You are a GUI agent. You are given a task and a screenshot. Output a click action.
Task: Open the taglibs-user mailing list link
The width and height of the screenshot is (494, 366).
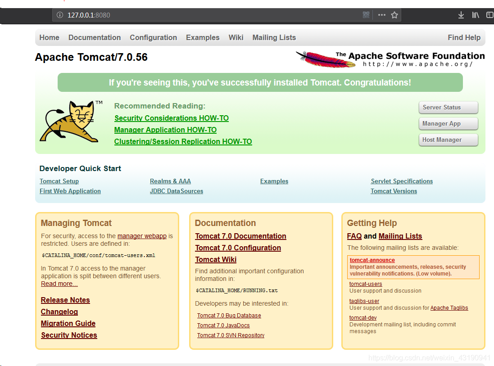[x=364, y=301]
